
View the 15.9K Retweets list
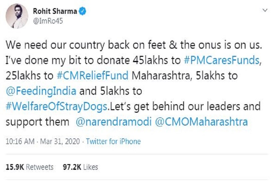30,167
